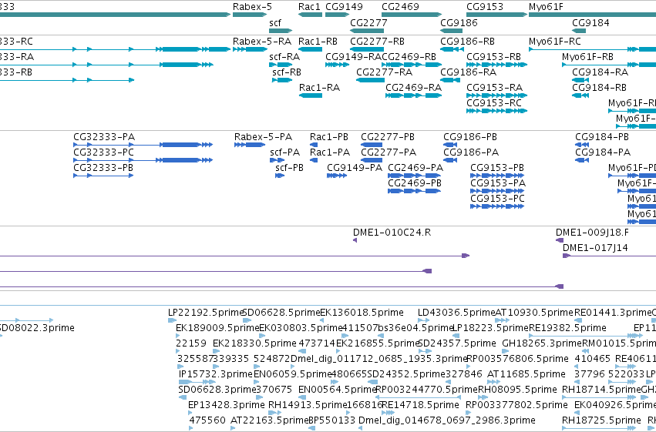This screenshot has width=656, height=432.
Task: Open EST label IP15732.3prime
Action: coord(216,374)
